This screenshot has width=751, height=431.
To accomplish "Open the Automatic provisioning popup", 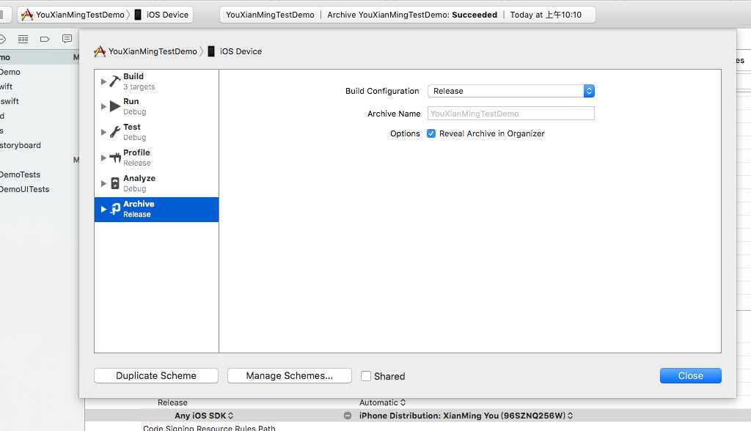I will click(x=383, y=402).
